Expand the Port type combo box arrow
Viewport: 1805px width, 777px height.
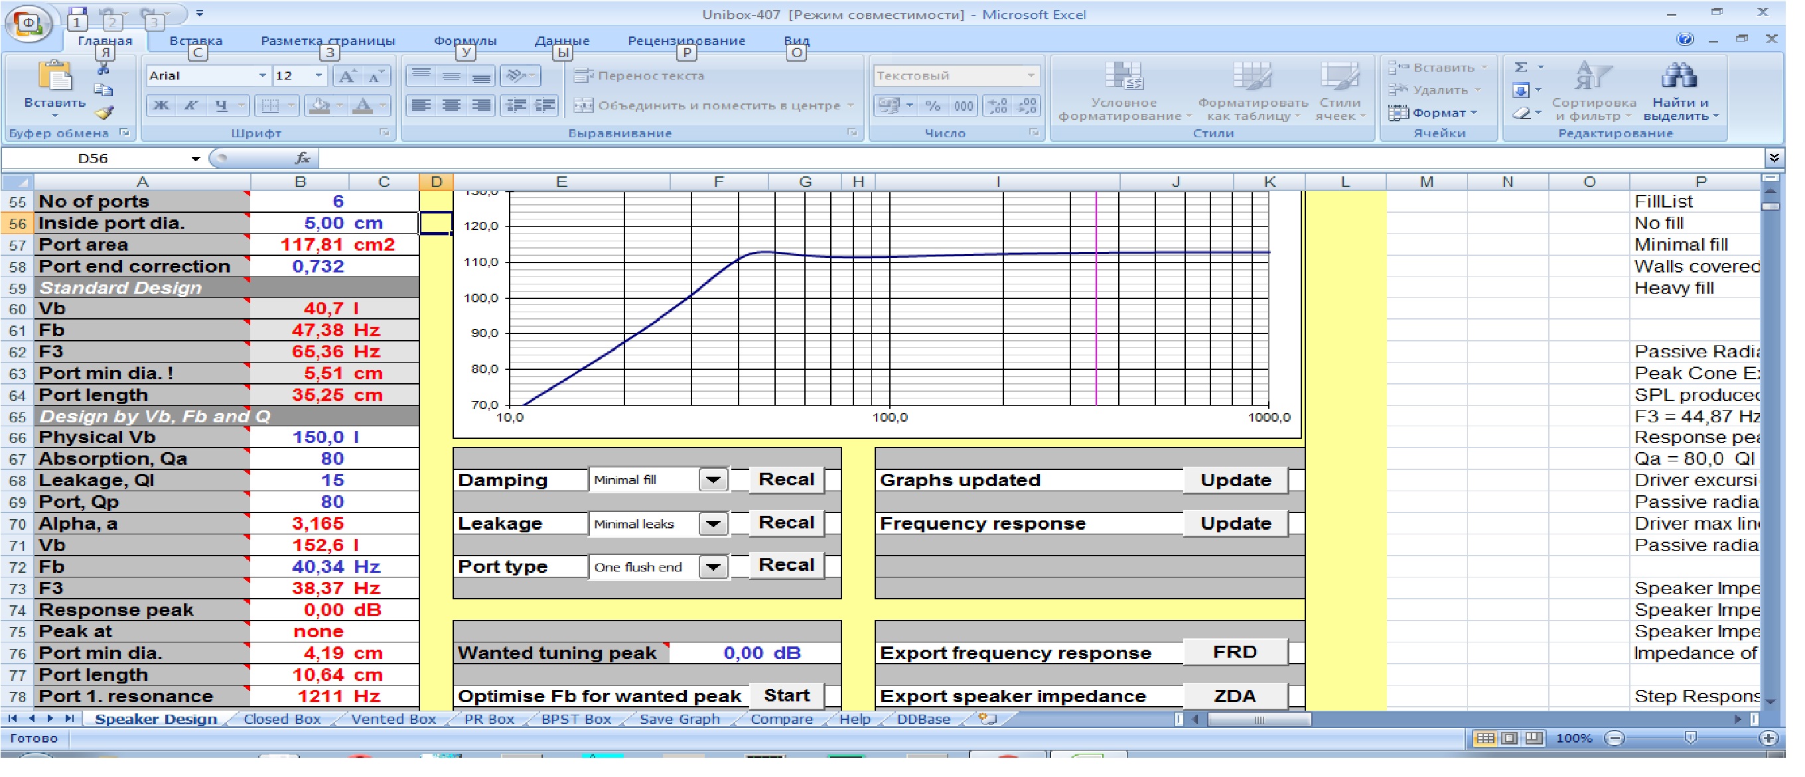(713, 567)
